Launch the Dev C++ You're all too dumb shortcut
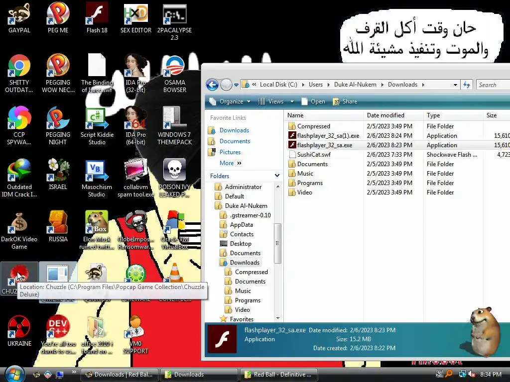The width and height of the screenshot is (510, 382). click(x=58, y=335)
